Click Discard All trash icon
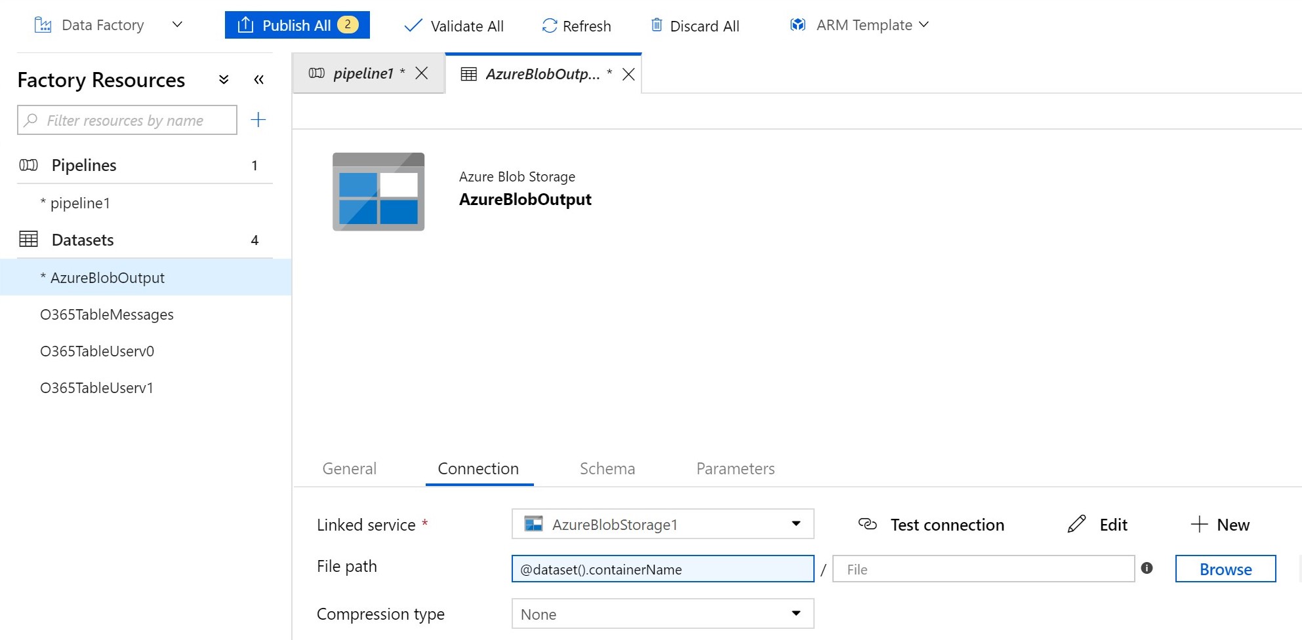This screenshot has width=1302, height=640. tap(657, 25)
